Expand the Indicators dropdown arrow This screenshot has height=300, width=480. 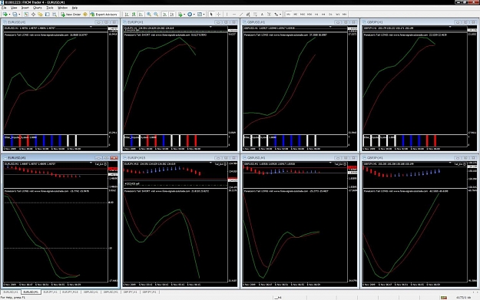point(184,14)
